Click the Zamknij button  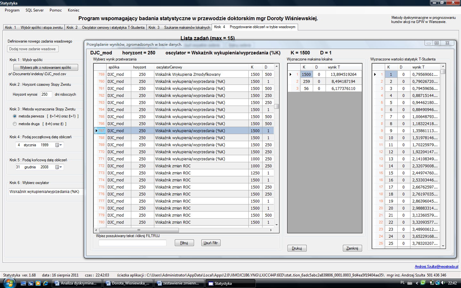(352, 248)
